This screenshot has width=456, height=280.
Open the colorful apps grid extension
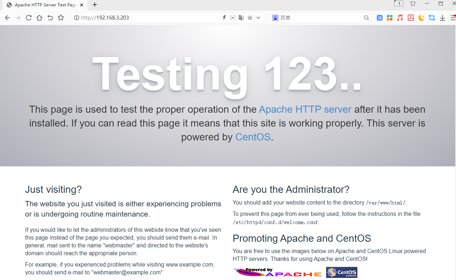(390, 18)
